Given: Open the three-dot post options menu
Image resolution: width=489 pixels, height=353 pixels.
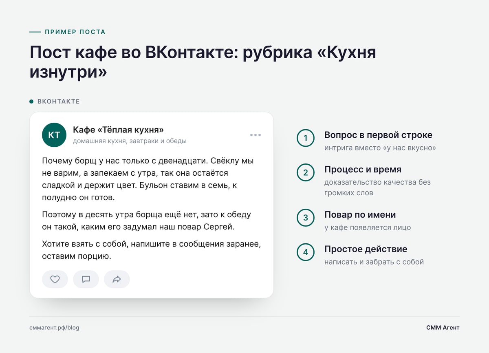Looking at the screenshot, I should (256, 135).
